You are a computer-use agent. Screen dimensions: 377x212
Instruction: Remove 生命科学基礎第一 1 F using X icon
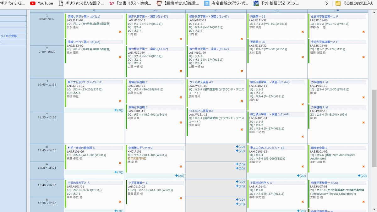pyautogui.click(x=363, y=32)
